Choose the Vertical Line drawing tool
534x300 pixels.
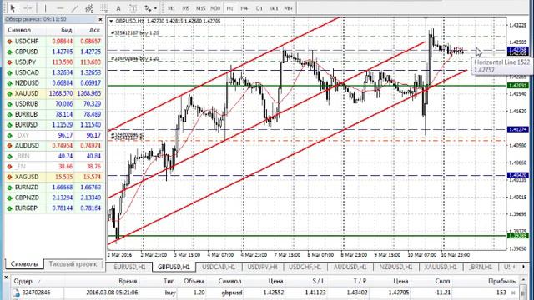click(x=45, y=7)
